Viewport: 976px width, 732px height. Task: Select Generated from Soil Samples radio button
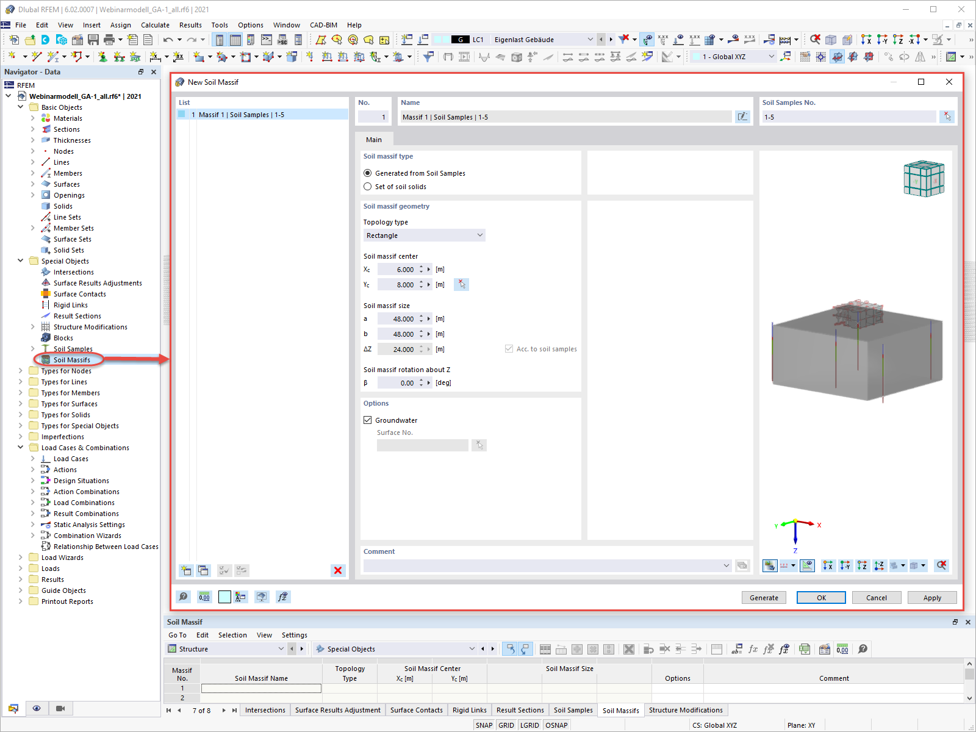point(367,173)
